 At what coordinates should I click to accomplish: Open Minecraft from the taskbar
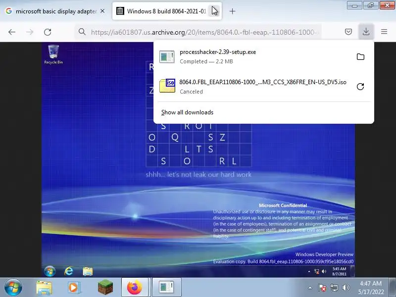pyautogui.click(x=105, y=288)
